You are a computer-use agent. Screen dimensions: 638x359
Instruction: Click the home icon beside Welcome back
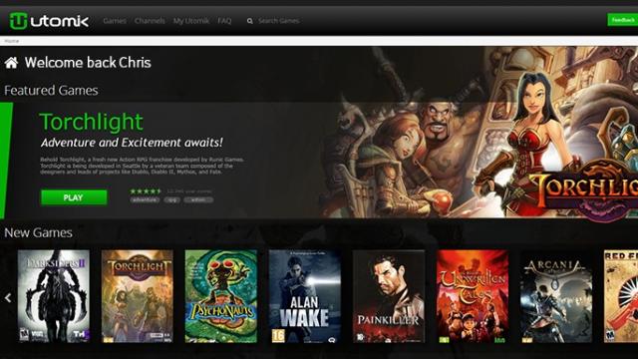point(11,63)
